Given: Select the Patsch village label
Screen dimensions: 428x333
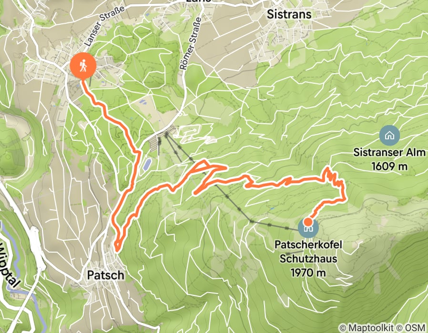Looking at the screenshot, I should pyautogui.click(x=106, y=275).
